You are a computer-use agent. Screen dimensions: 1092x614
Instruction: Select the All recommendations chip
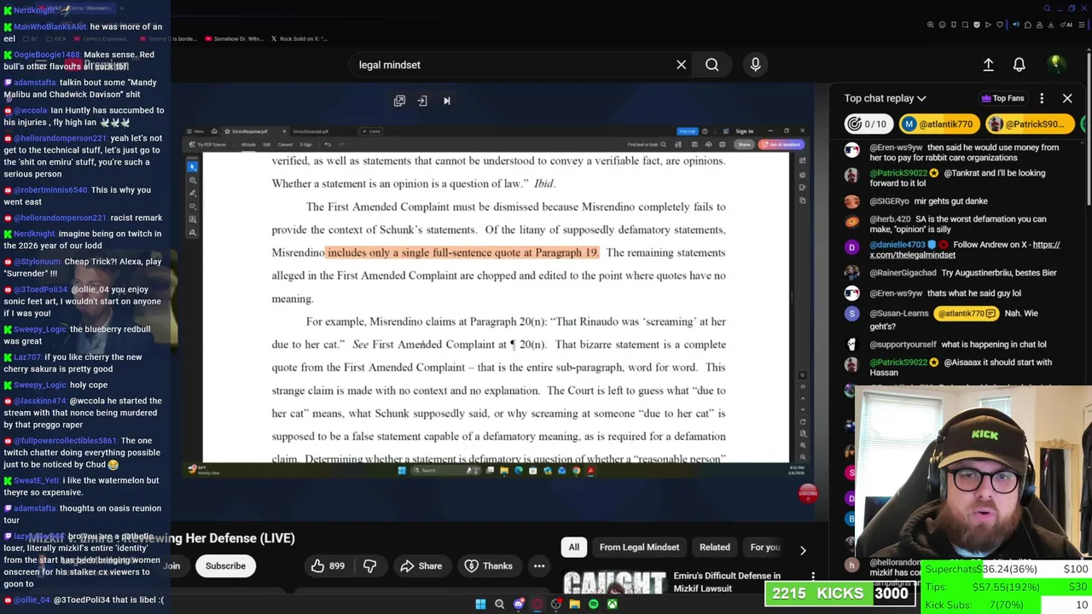pyautogui.click(x=574, y=547)
